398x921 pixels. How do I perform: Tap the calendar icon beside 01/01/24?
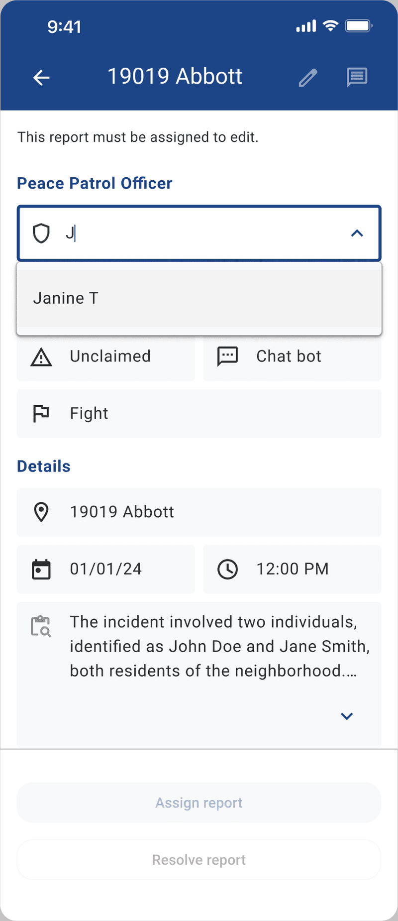(x=41, y=570)
